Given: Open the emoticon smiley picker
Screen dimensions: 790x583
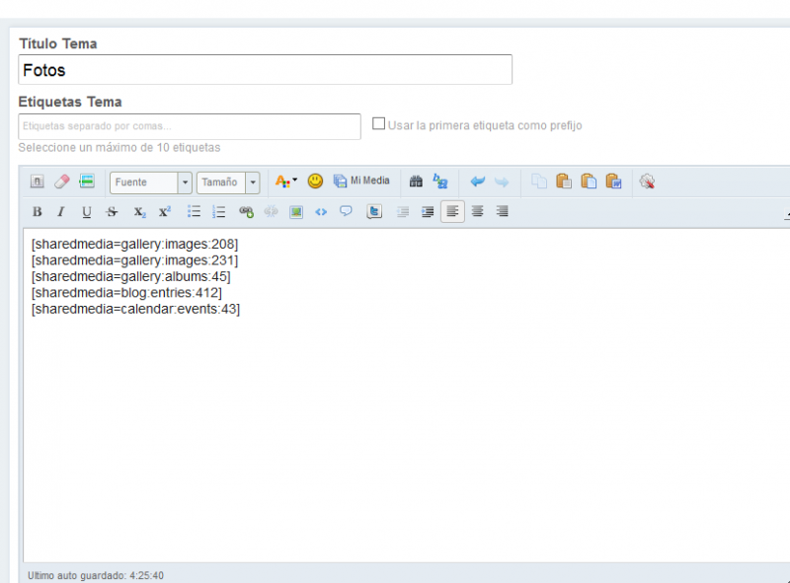Looking at the screenshot, I should click(315, 182).
